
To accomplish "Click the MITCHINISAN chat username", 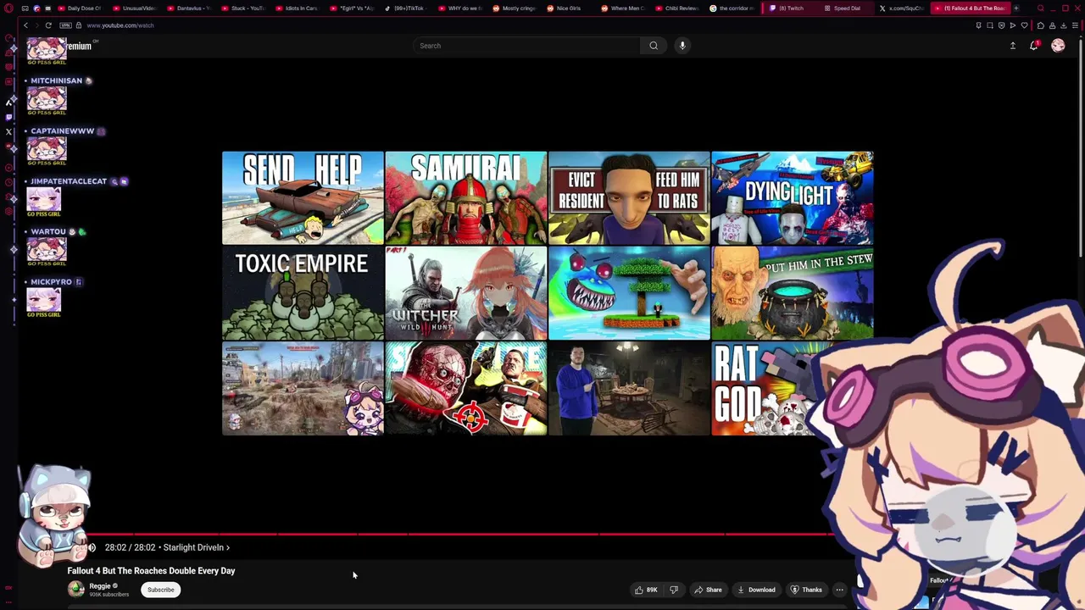I will [x=56, y=80].
